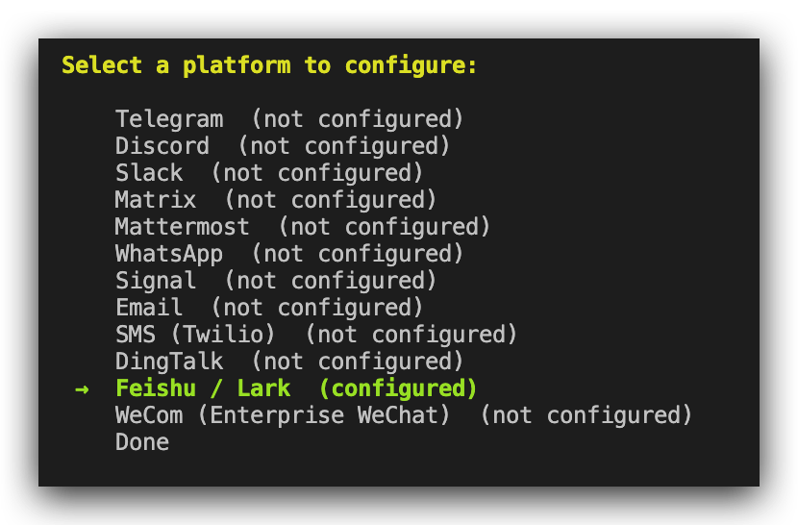Screen dimensions: 798x525
Task: Select the Slack platform entry
Action: [149, 173]
